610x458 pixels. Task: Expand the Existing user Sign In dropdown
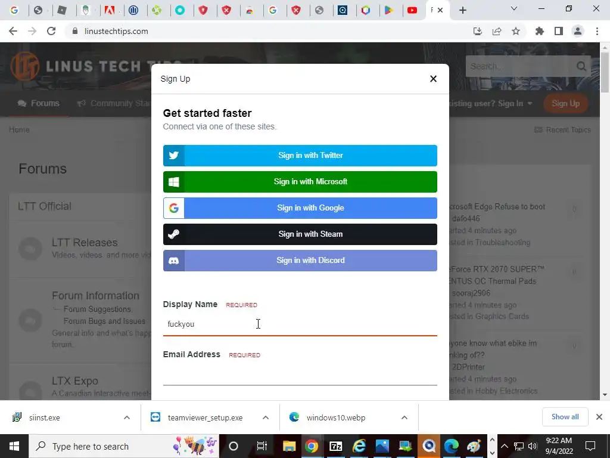(x=491, y=103)
